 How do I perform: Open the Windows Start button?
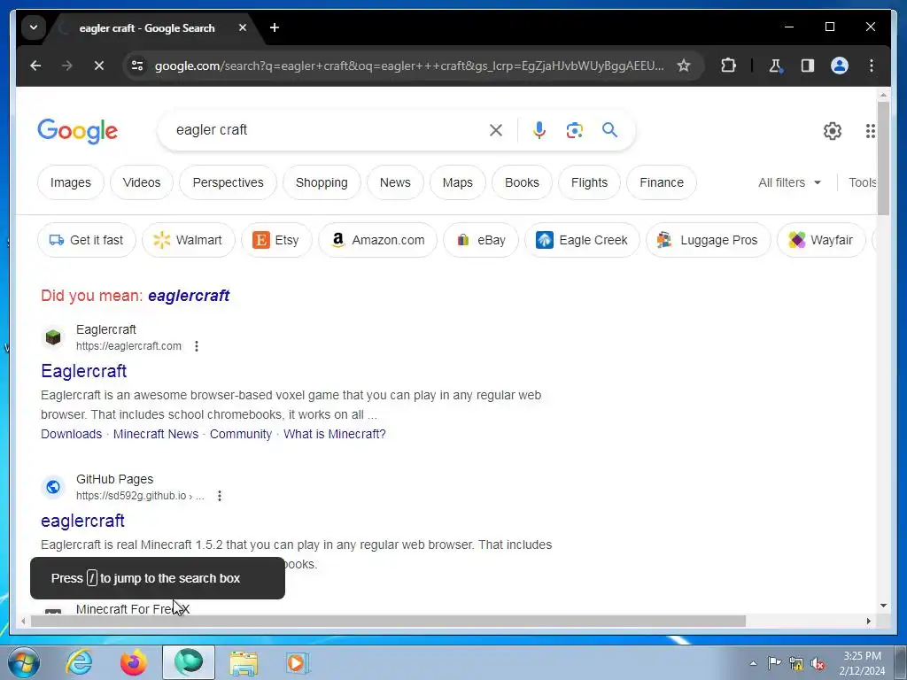point(23,662)
